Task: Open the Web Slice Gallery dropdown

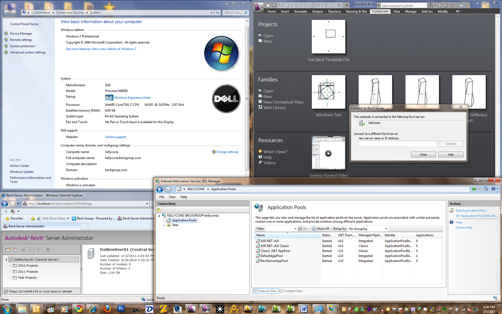Action: (x=68, y=219)
